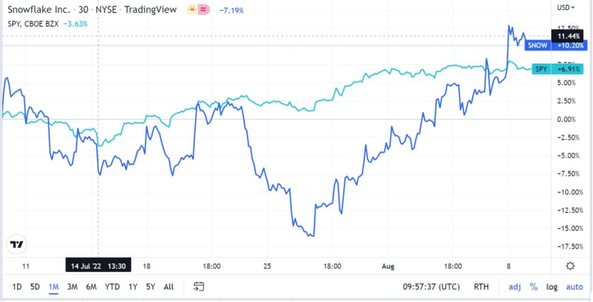Image resolution: width=593 pixels, height=302 pixels.
Task: Open the RTH session menu
Action: coord(481,287)
